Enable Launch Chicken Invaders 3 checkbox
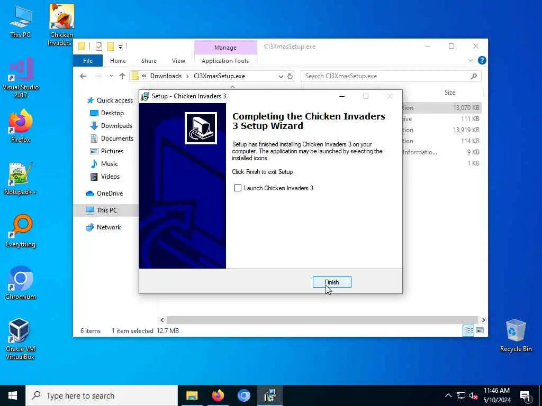The height and width of the screenshot is (406, 542). tap(238, 188)
